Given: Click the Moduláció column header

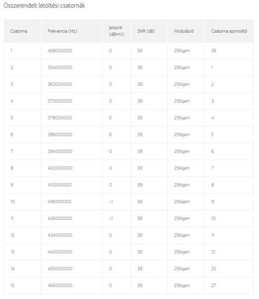Looking at the screenshot, I should pyautogui.click(x=183, y=31).
